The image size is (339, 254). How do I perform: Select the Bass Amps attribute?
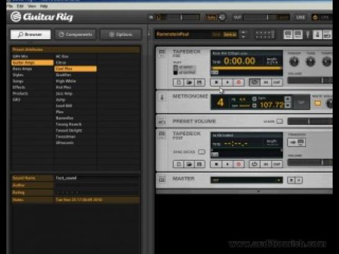tap(32, 69)
